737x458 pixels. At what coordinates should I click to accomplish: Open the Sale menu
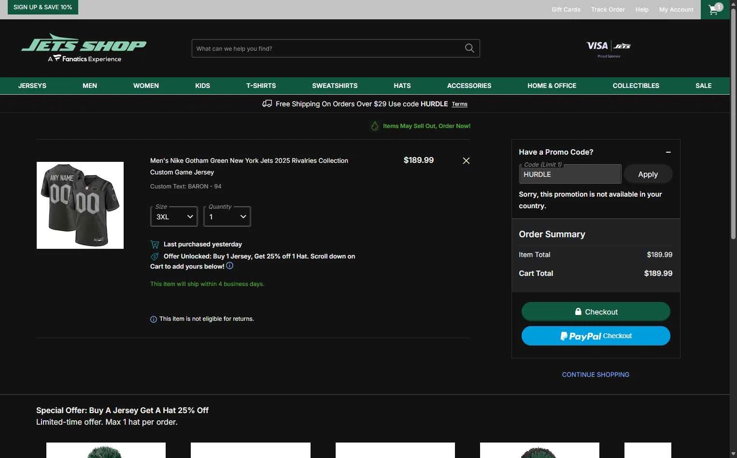pyautogui.click(x=704, y=86)
